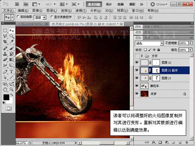Select the 3D camera orbit tool
The height and width of the screenshot is (146, 195).
(12, 84)
